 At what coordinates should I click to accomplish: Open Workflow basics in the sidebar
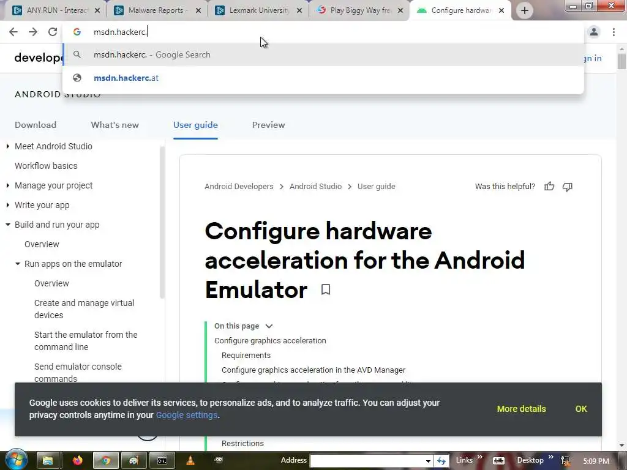[46, 166]
